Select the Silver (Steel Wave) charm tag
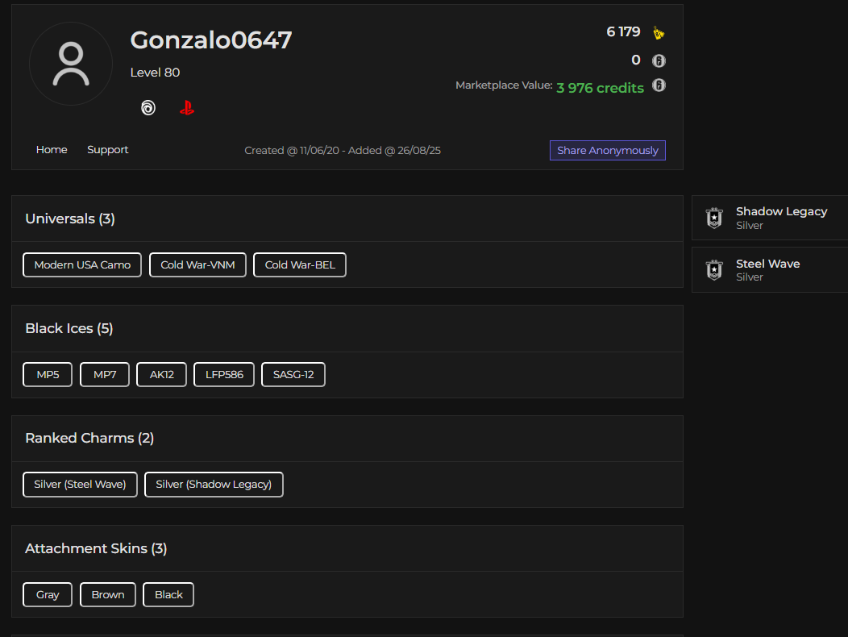 [80, 485]
